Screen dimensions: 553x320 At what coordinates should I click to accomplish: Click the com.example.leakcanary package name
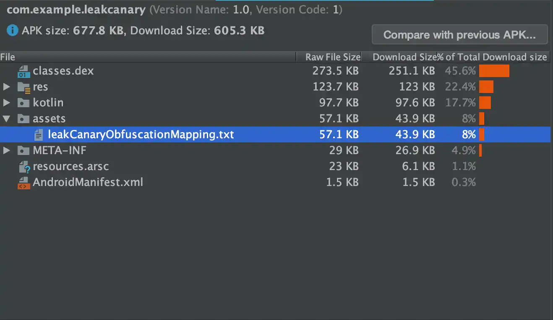[x=76, y=10]
